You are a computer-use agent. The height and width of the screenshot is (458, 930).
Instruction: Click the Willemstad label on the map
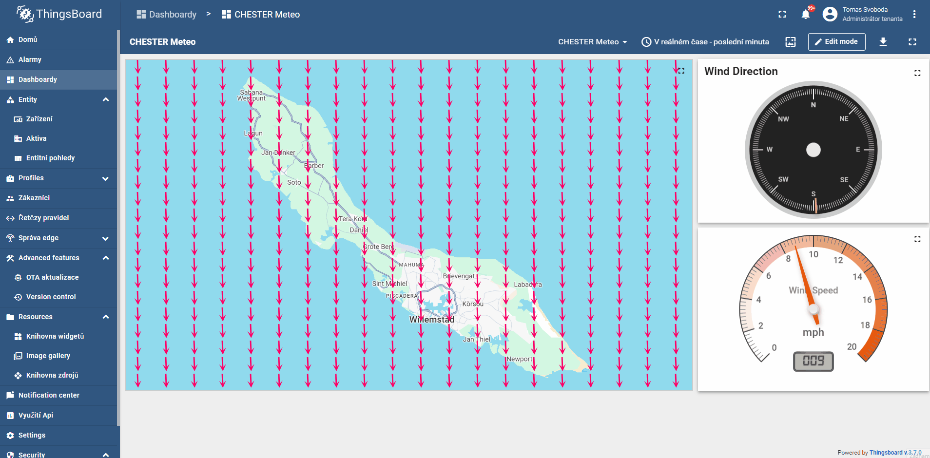click(x=432, y=320)
